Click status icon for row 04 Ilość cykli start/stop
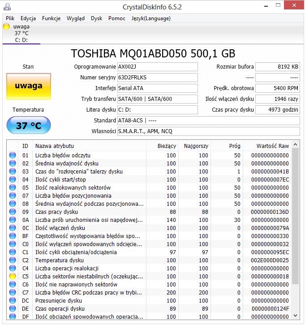305x325 pixels. [x=13, y=179]
